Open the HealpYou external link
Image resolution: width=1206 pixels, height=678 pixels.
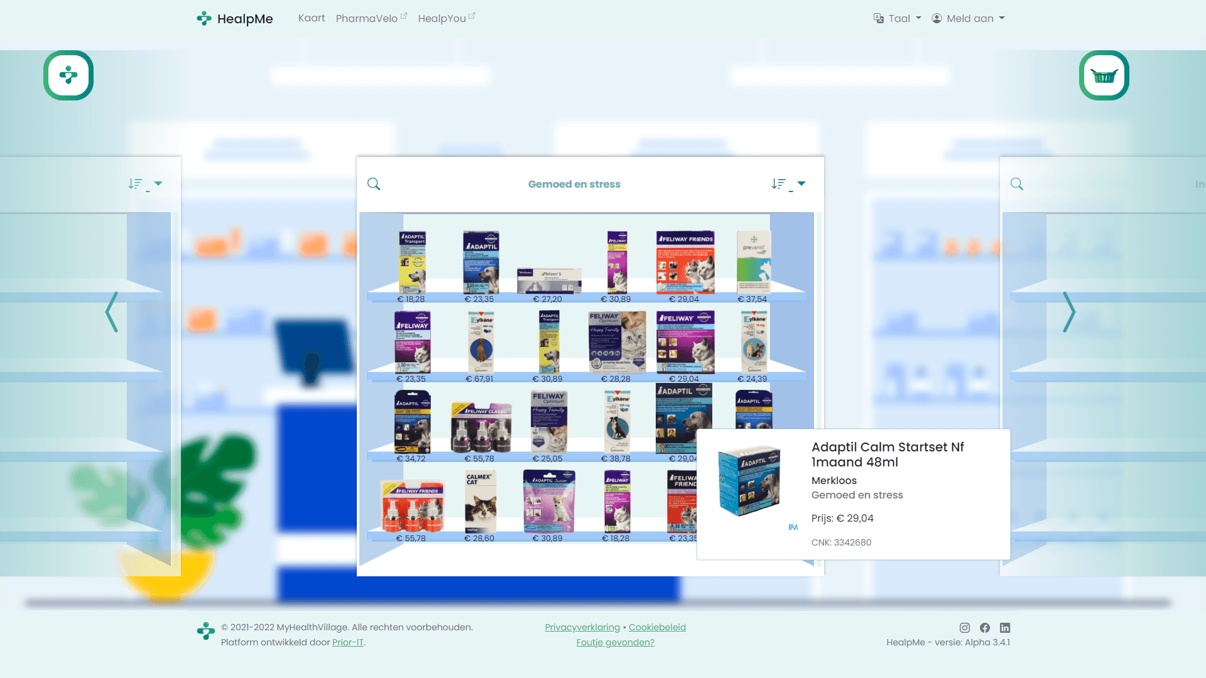447,18
